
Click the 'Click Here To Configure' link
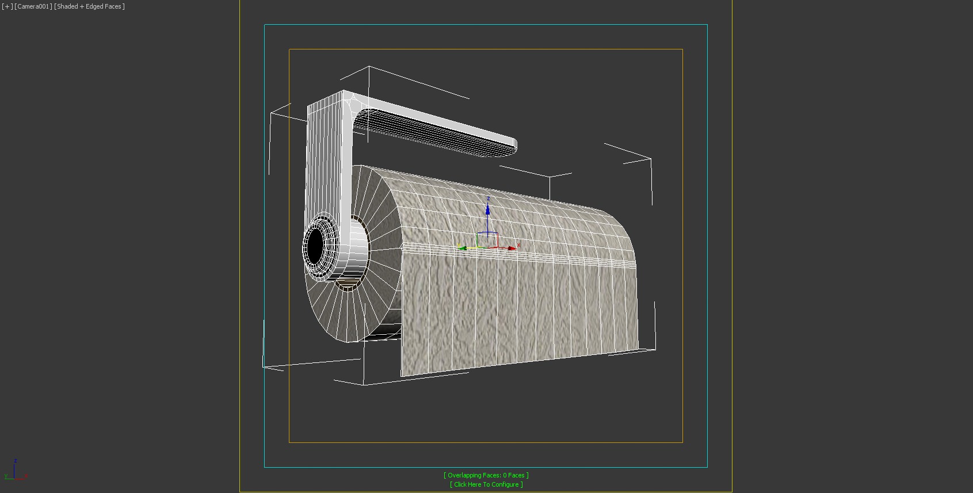486,484
